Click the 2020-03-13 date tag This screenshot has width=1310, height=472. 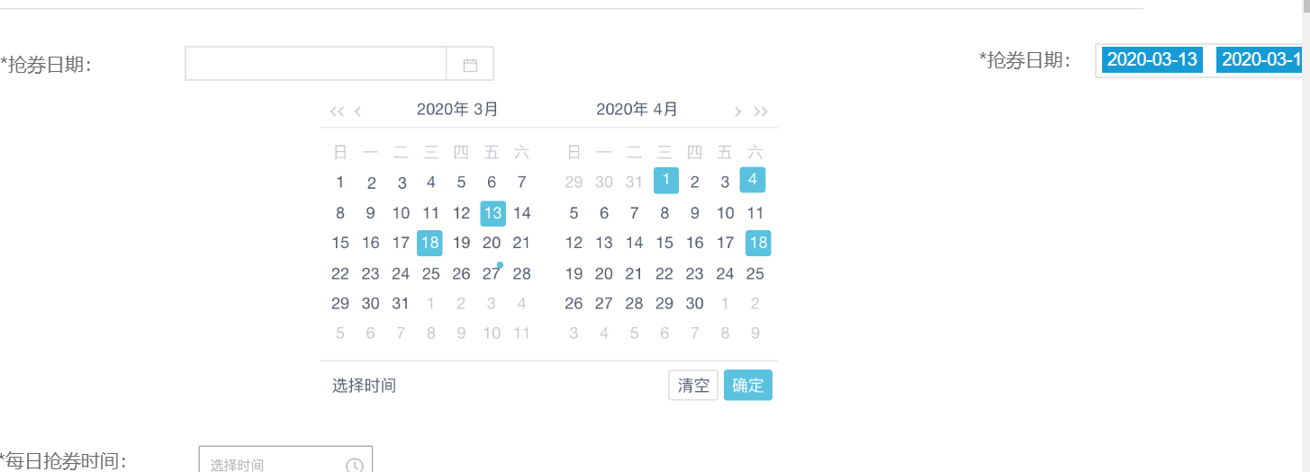pos(1152,60)
